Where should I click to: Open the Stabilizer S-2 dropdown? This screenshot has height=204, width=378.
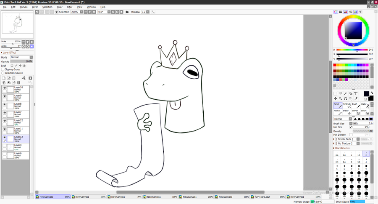[x=145, y=12]
